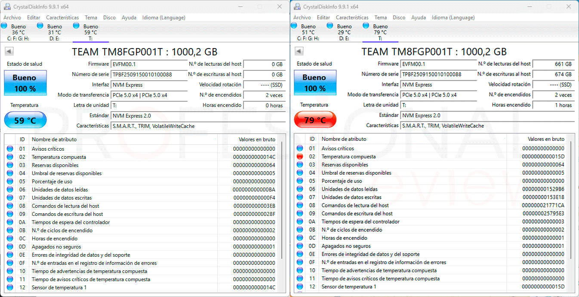Screen dimensions: 579x297
Task: Sort by Valores en bruto header, left window
Action: click(x=249, y=139)
